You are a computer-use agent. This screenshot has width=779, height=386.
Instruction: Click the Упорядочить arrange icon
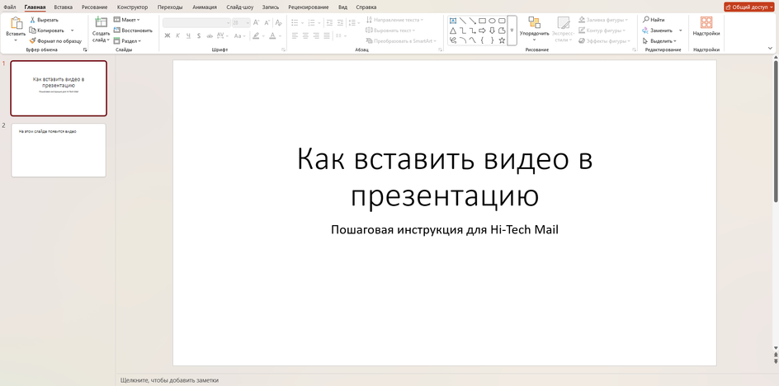pos(534,22)
